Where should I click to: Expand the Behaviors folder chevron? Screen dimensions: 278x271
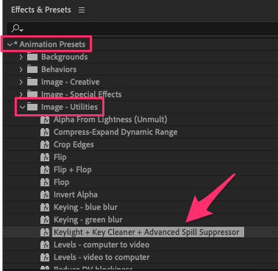click(21, 69)
